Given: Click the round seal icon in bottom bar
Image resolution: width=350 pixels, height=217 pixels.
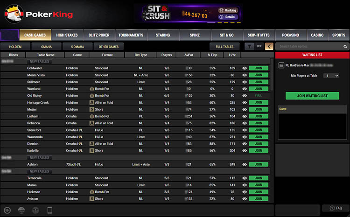Looking at the screenshot, I should point(35,210).
